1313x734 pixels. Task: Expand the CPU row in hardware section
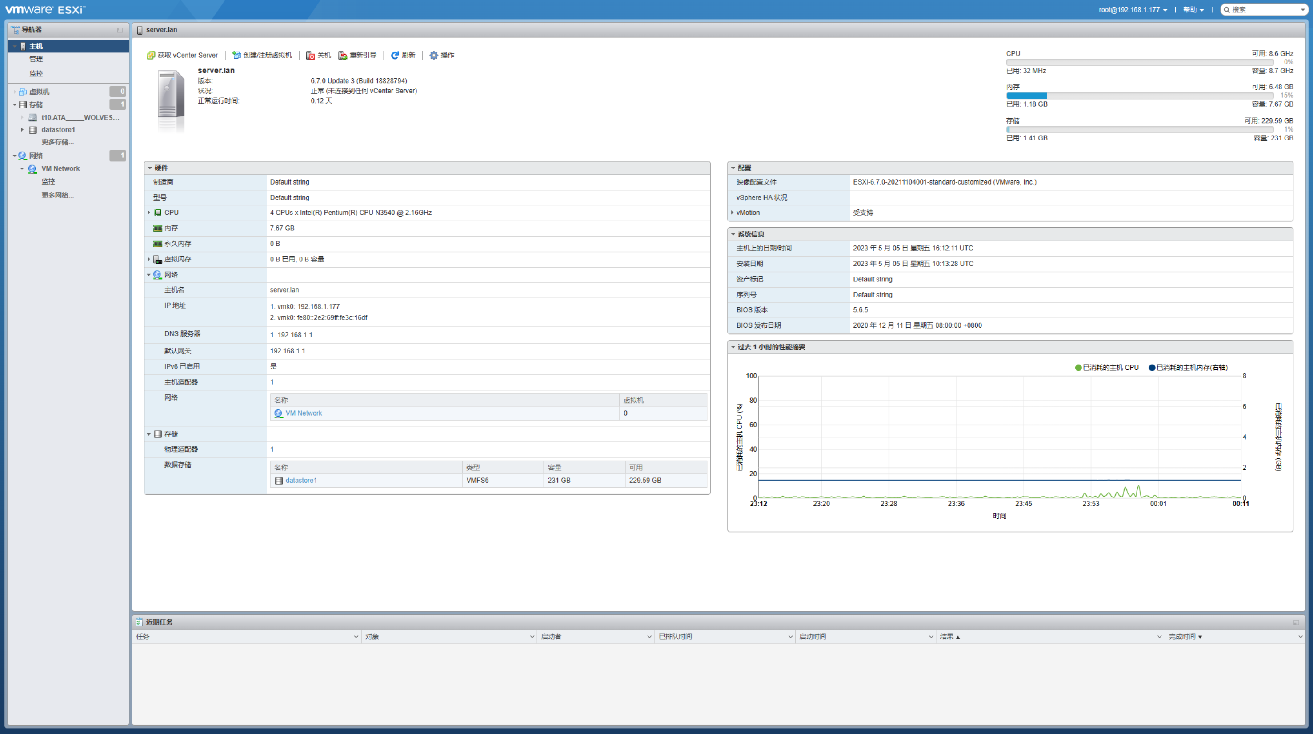pyautogui.click(x=149, y=213)
